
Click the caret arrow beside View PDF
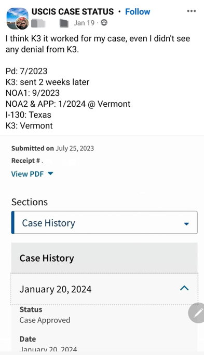(x=50, y=174)
